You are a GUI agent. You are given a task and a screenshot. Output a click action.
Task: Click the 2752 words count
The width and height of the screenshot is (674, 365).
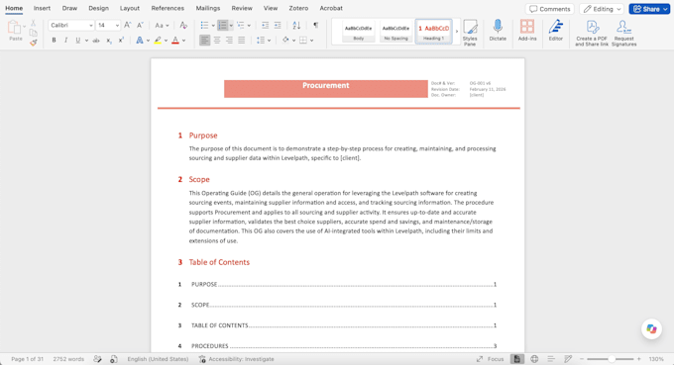click(x=68, y=359)
